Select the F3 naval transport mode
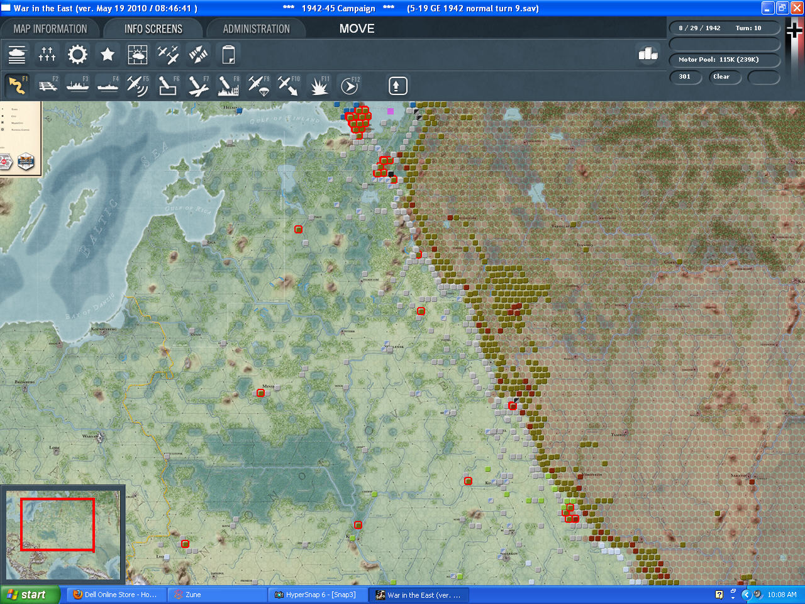This screenshot has height=604, width=805. [x=77, y=85]
